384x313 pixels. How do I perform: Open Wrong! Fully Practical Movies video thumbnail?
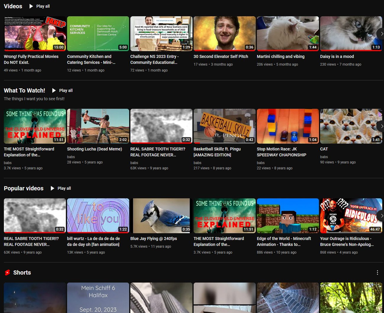point(35,34)
